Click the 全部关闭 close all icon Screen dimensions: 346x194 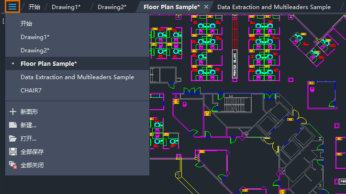pos(13,165)
